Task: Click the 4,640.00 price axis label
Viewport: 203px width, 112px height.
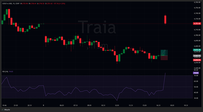Action: pyautogui.click(x=197, y=68)
